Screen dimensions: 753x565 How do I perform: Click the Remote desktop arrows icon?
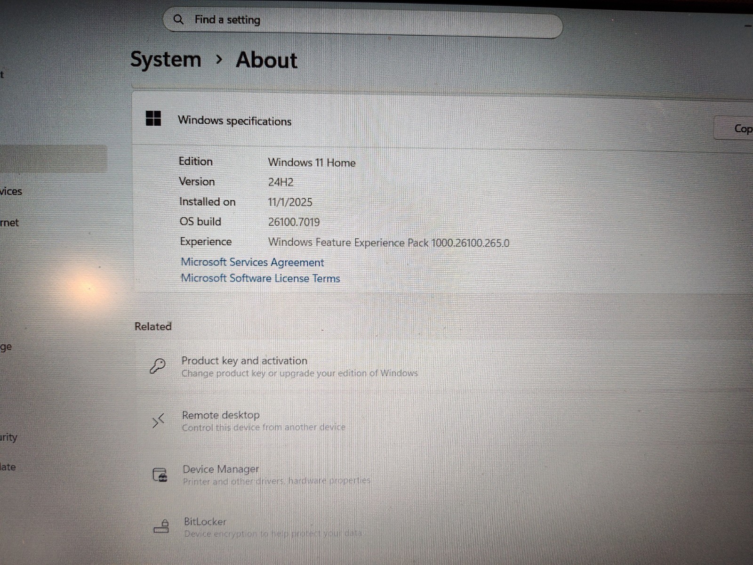[x=158, y=420]
